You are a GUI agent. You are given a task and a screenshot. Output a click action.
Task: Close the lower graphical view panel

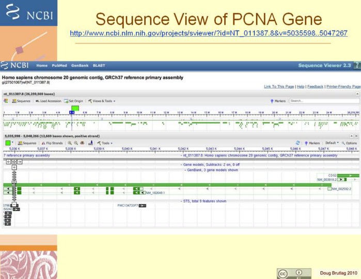point(356,136)
